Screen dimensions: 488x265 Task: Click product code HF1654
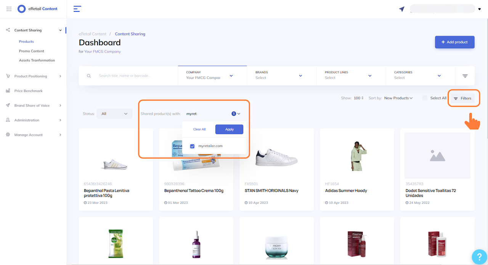coord(332,184)
